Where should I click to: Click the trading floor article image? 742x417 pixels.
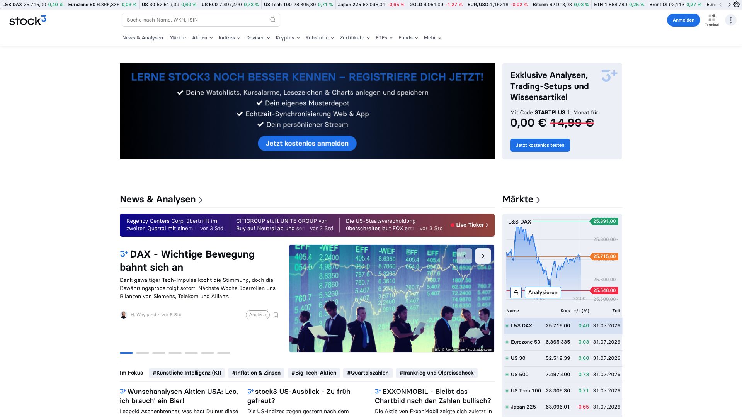point(391,298)
